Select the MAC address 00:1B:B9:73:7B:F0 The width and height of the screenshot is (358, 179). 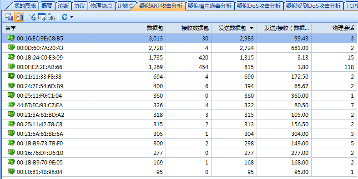40,144
